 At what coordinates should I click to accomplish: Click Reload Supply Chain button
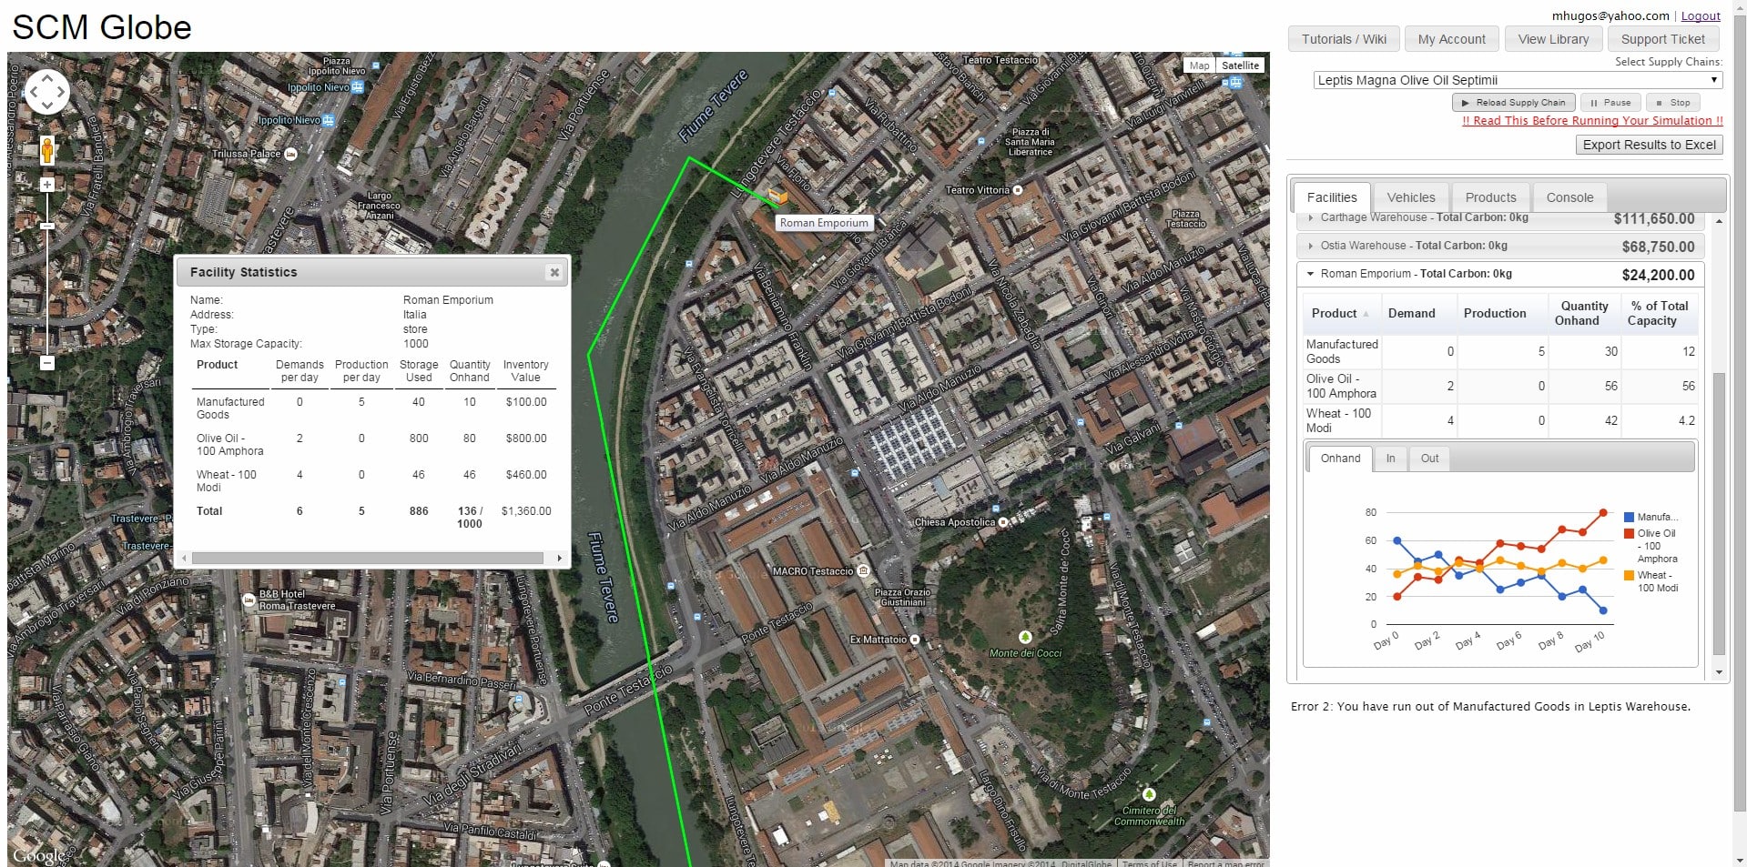tap(1513, 103)
